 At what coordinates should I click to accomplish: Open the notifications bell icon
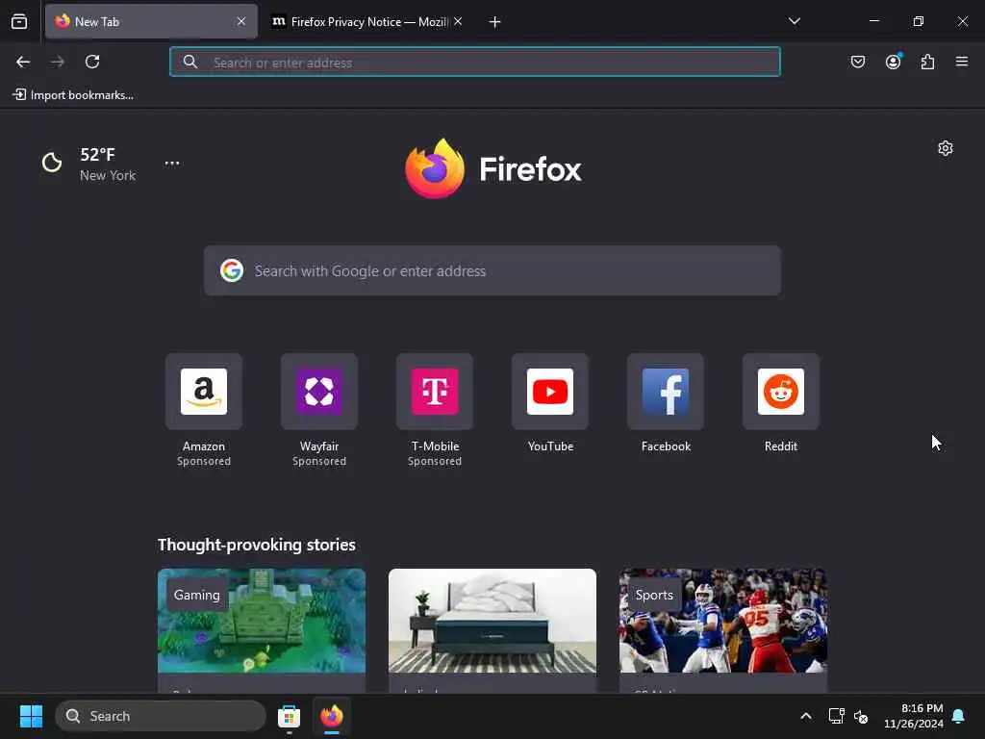(x=958, y=716)
